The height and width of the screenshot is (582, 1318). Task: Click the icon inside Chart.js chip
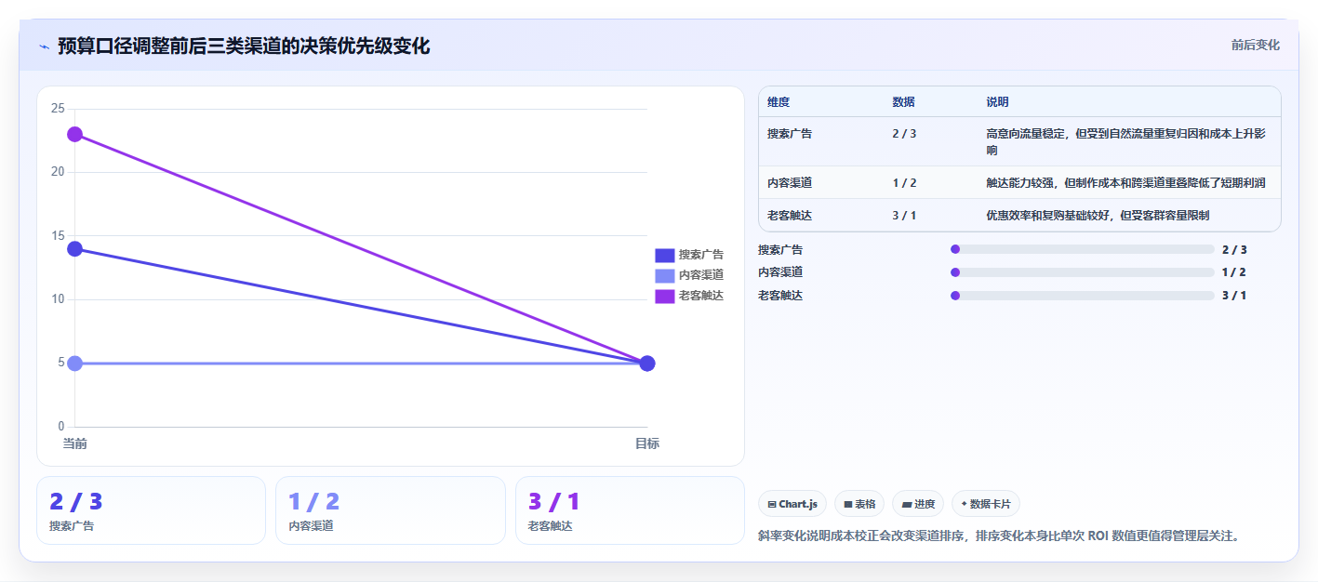tap(772, 504)
